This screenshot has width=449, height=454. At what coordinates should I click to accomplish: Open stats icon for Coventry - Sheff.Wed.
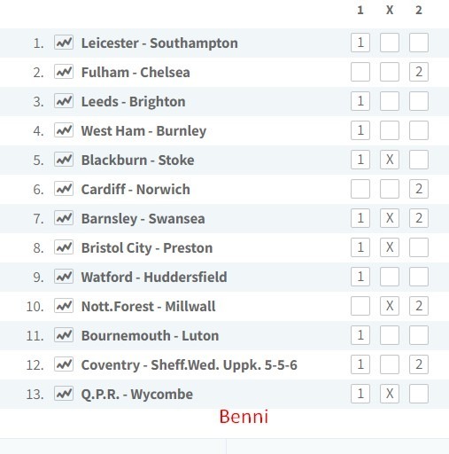click(x=64, y=364)
